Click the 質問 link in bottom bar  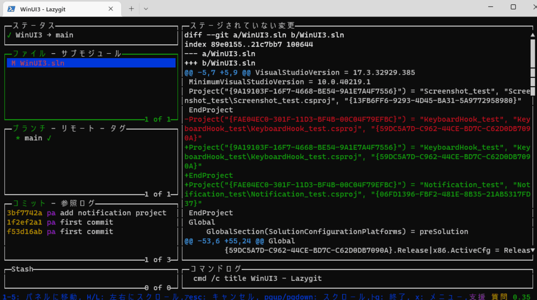tap(499, 296)
